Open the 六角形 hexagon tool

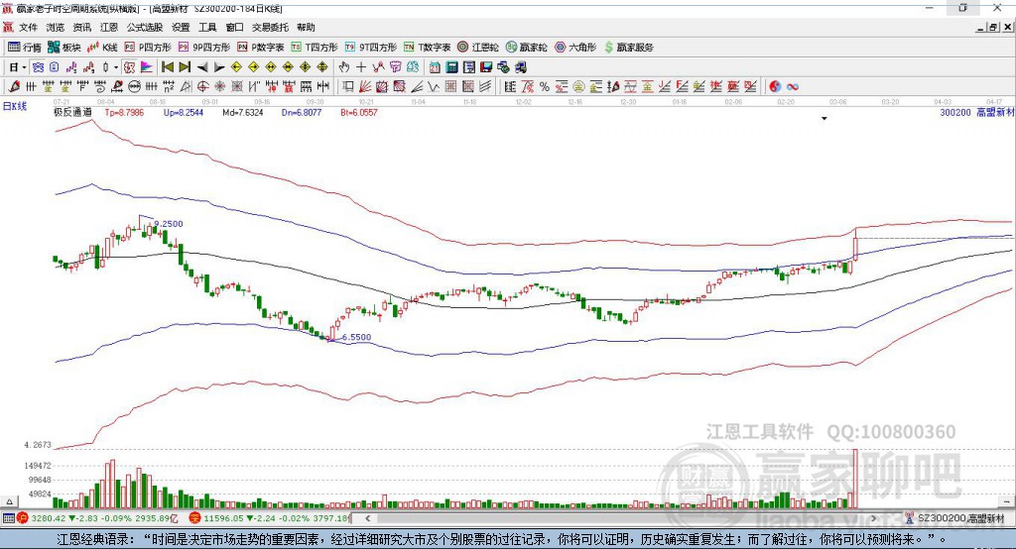[575, 48]
